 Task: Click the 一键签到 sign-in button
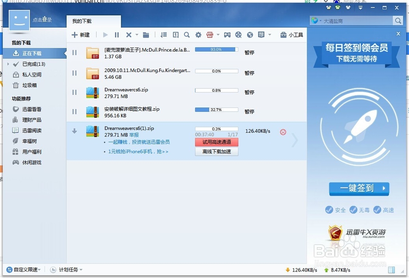pos(359,188)
